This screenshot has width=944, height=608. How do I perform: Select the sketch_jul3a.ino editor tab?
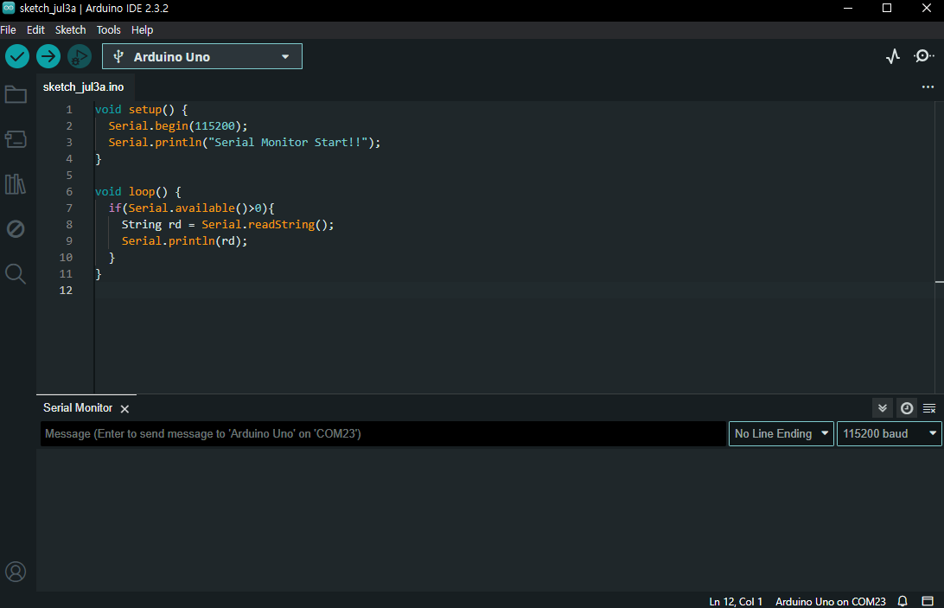click(84, 86)
